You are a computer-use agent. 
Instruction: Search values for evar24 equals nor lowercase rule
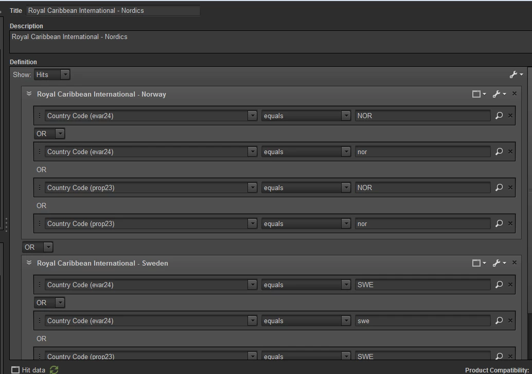[x=499, y=152]
